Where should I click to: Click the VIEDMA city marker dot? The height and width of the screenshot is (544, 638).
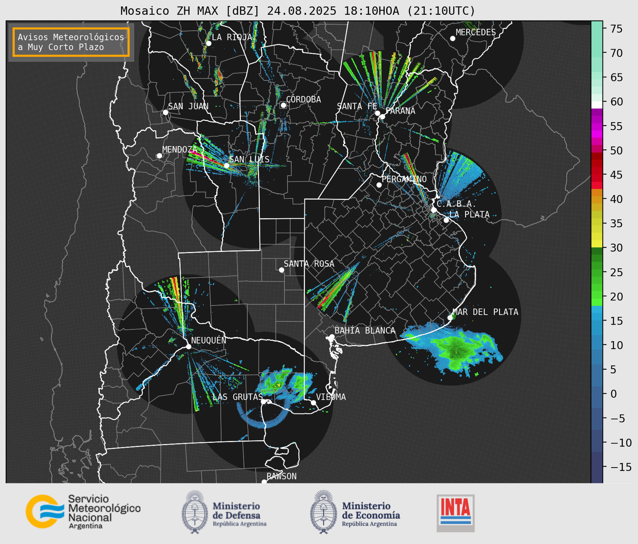(x=313, y=403)
